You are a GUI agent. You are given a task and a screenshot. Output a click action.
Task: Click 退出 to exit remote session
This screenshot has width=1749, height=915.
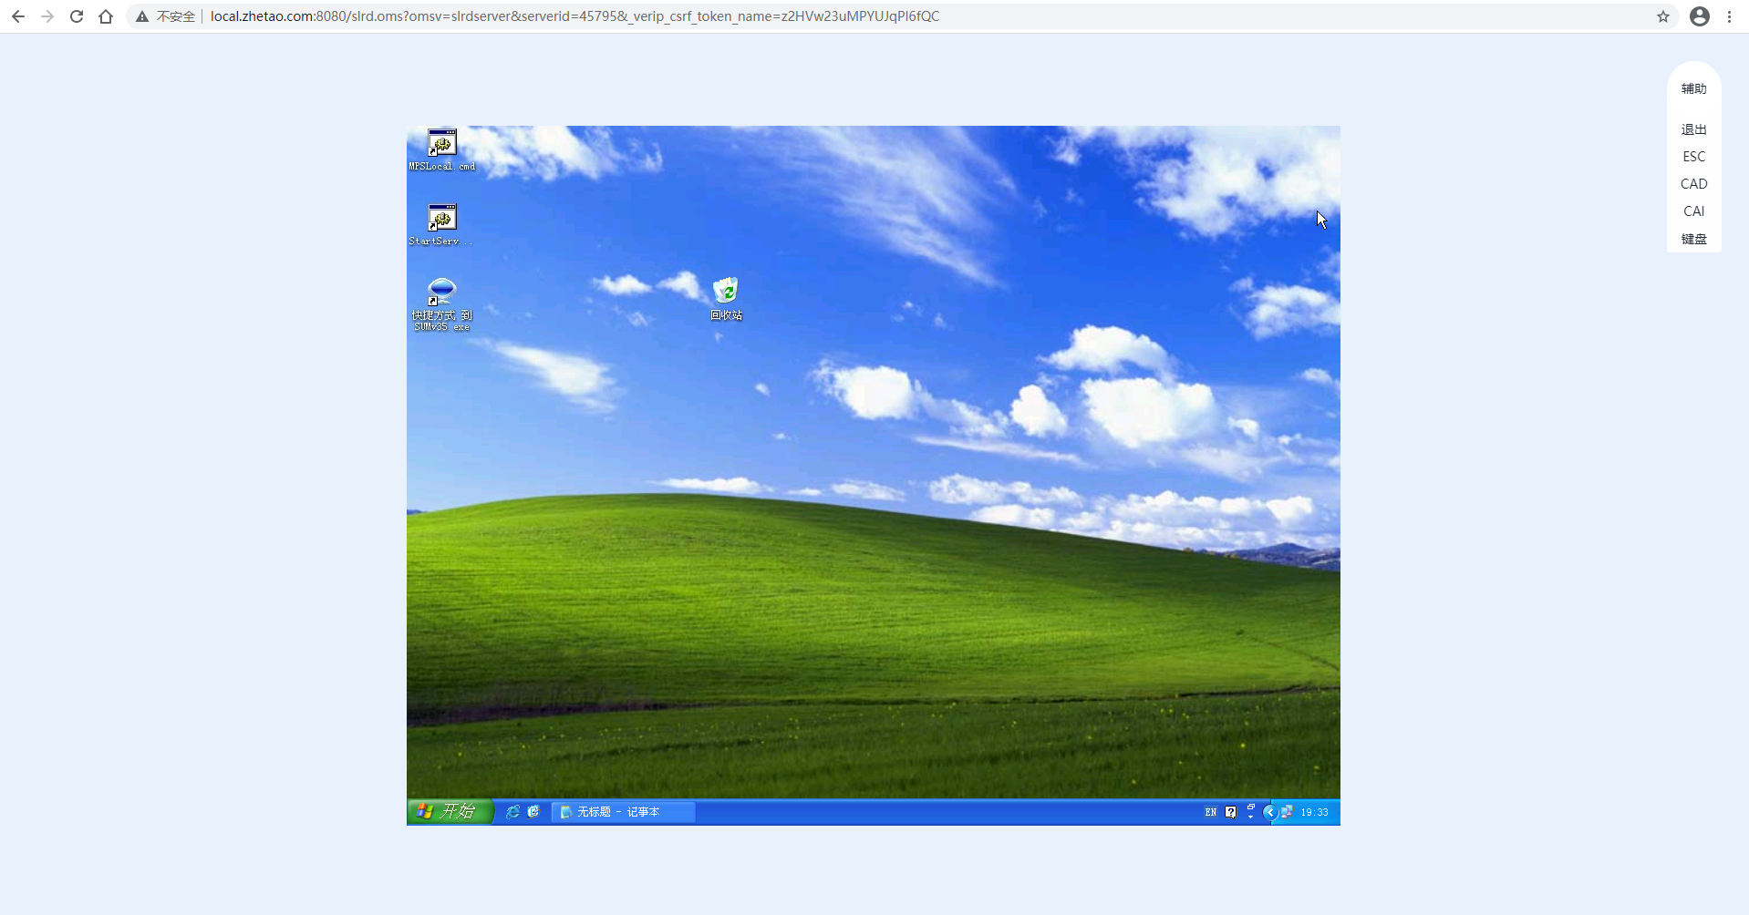pyautogui.click(x=1693, y=129)
